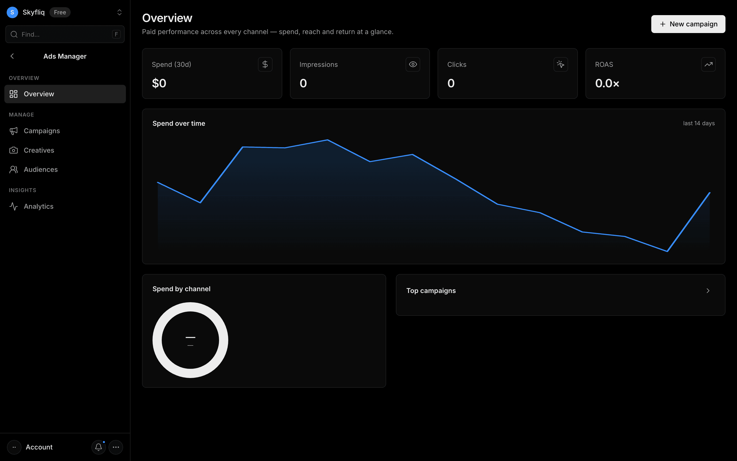This screenshot has height=461, width=737.
Task: Open the Account menu
Action: click(x=39, y=447)
